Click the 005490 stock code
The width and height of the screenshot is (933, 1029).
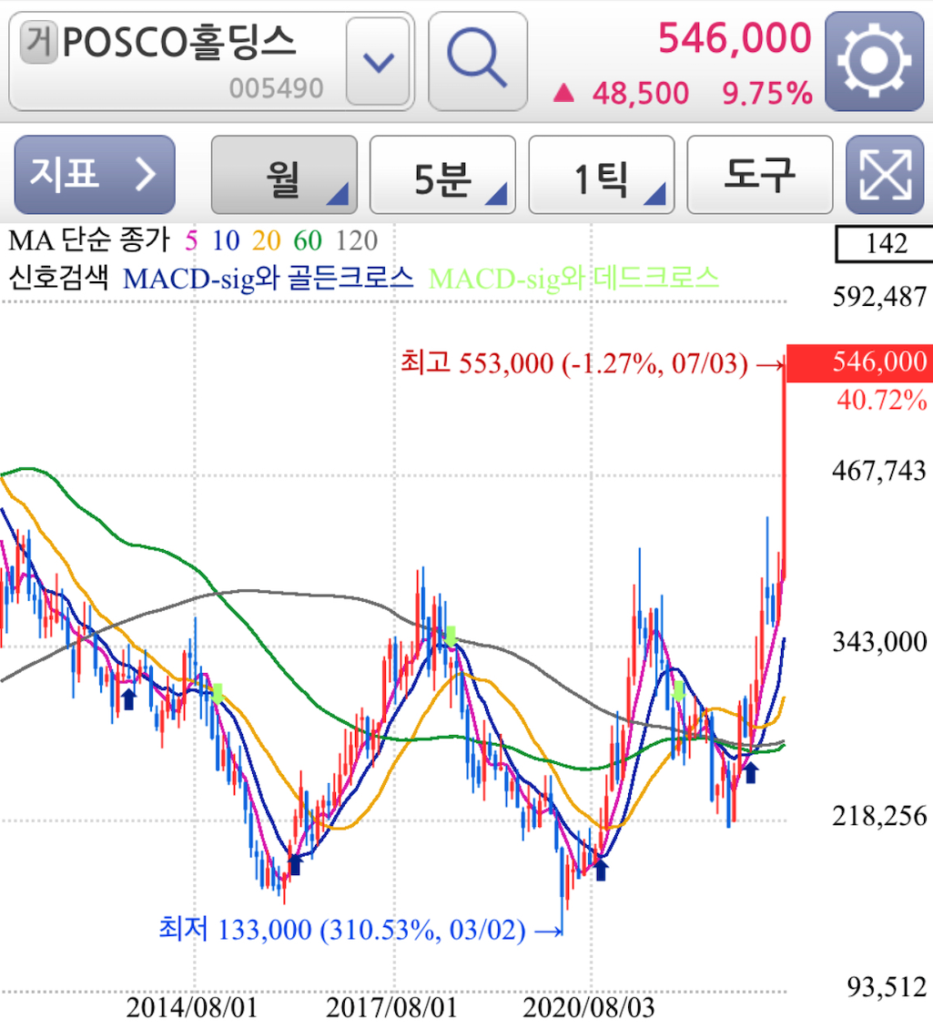(x=276, y=88)
